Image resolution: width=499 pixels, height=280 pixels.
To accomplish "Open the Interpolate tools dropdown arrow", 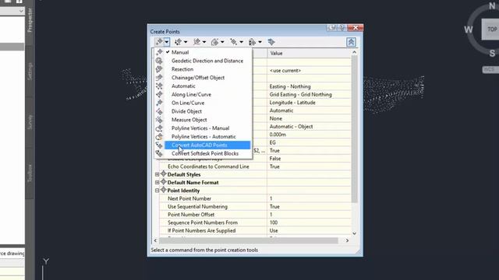I will pyautogui.click(x=241, y=42).
